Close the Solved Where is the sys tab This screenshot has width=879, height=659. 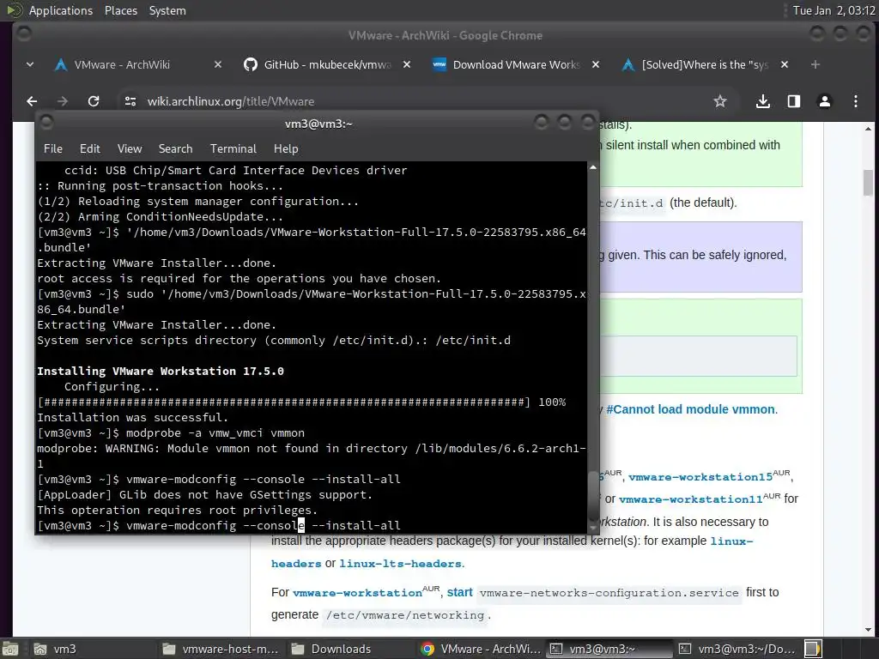[x=785, y=64]
